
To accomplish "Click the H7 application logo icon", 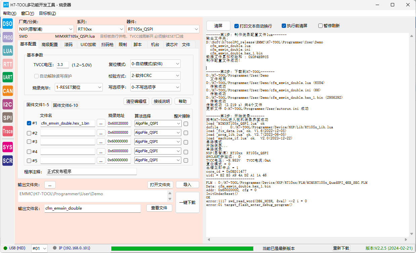I will pyautogui.click(x=6, y=5).
